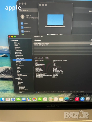Click the Search field in System Settings
92x122 pixels.
click(29, 10)
